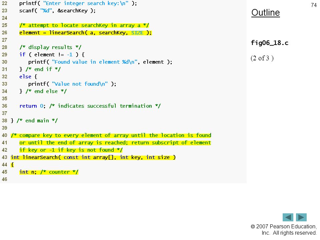Click the 'if ( element != -1 )' line
Image resolution: width=320 pixels, height=240 pixels.
tap(52, 55)
